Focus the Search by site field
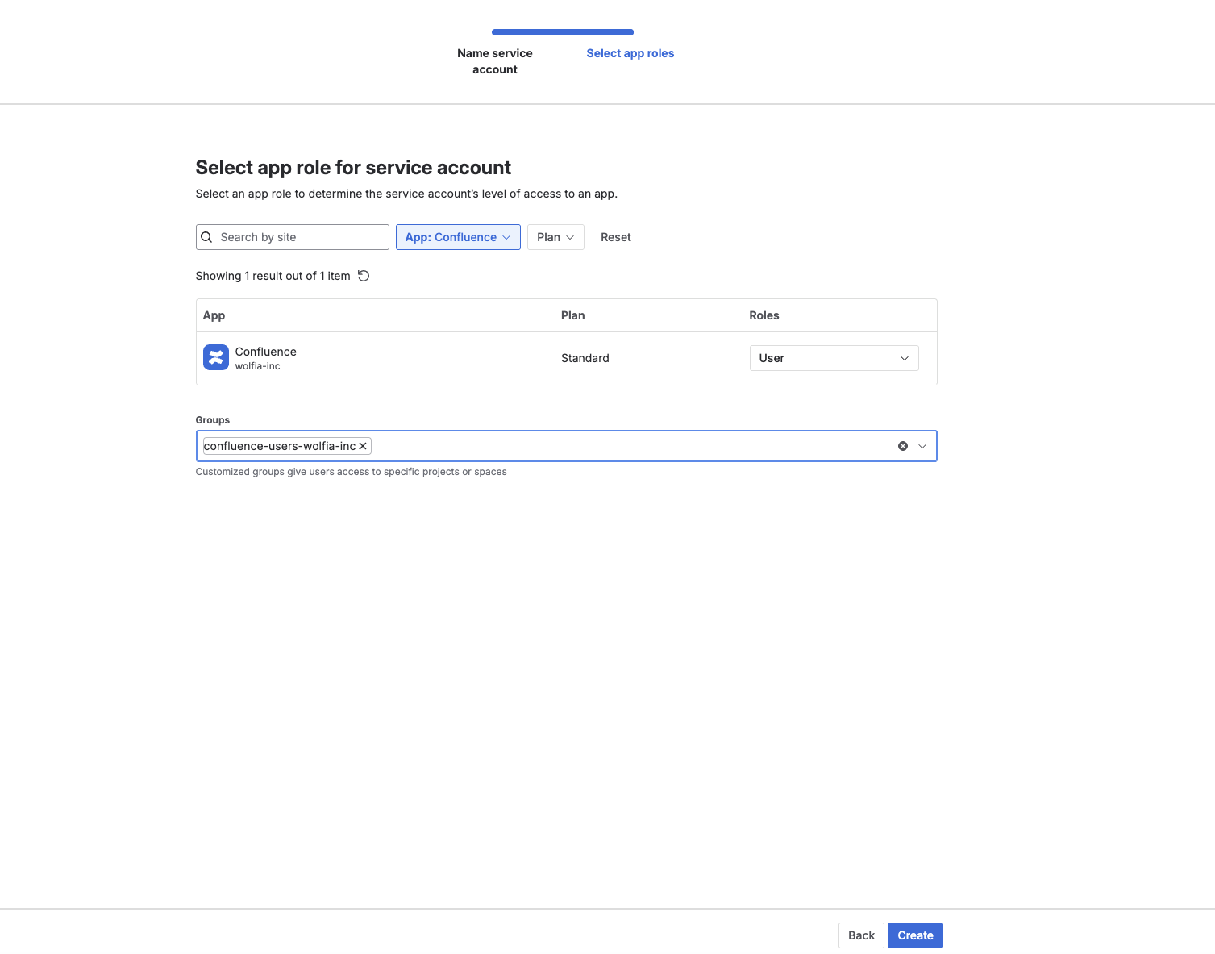 pos(293,237)
